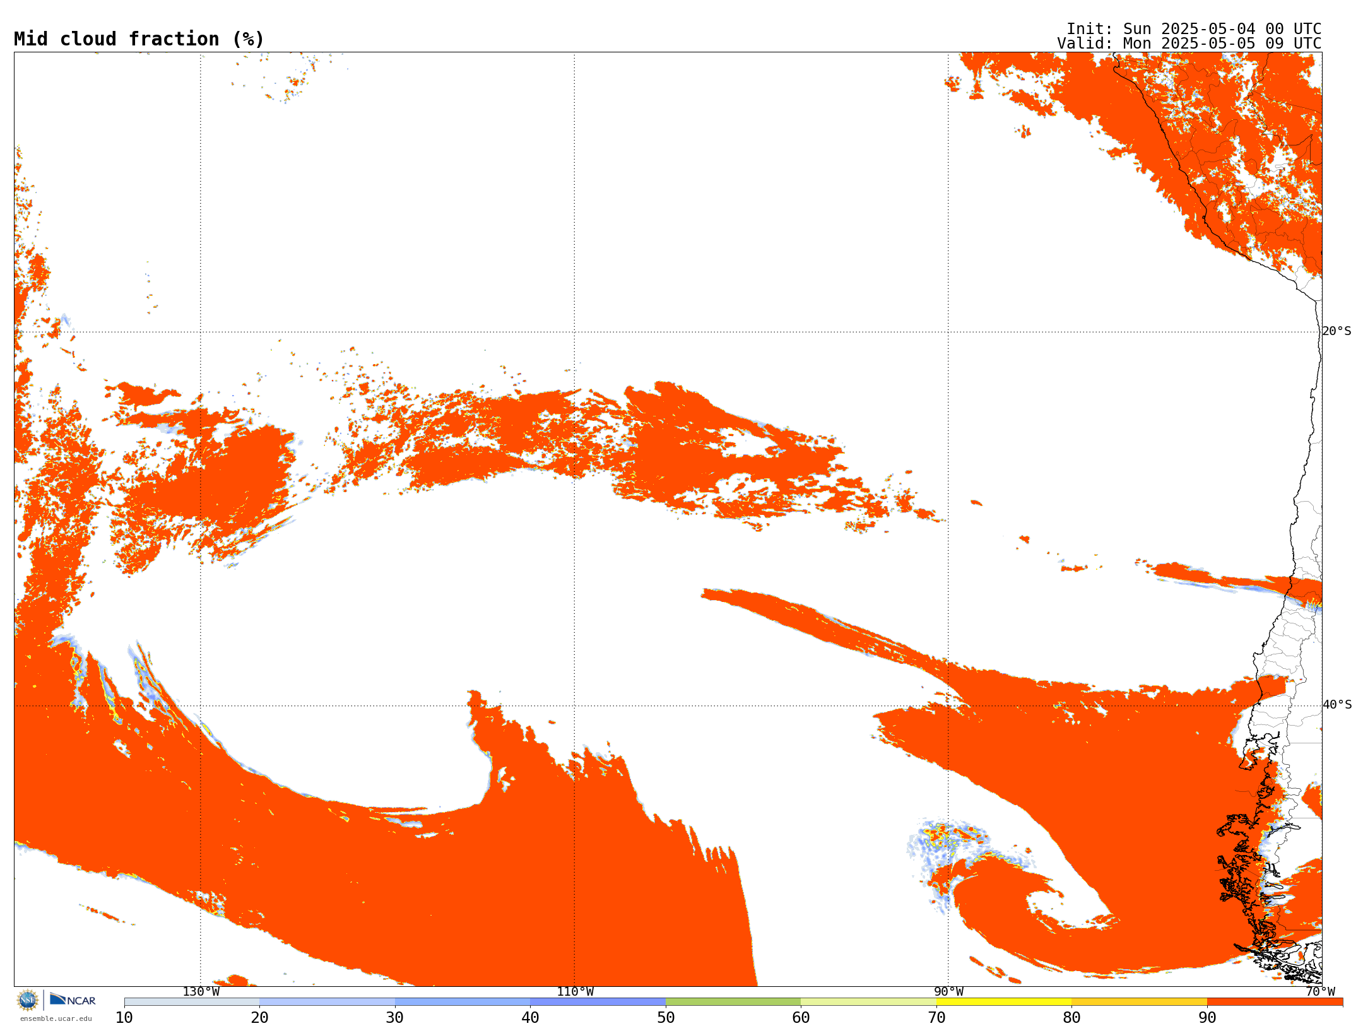Select the 30-40 blue colorbar segment
Screen dimensions: 1363x1026
(x=463, y=1002)
